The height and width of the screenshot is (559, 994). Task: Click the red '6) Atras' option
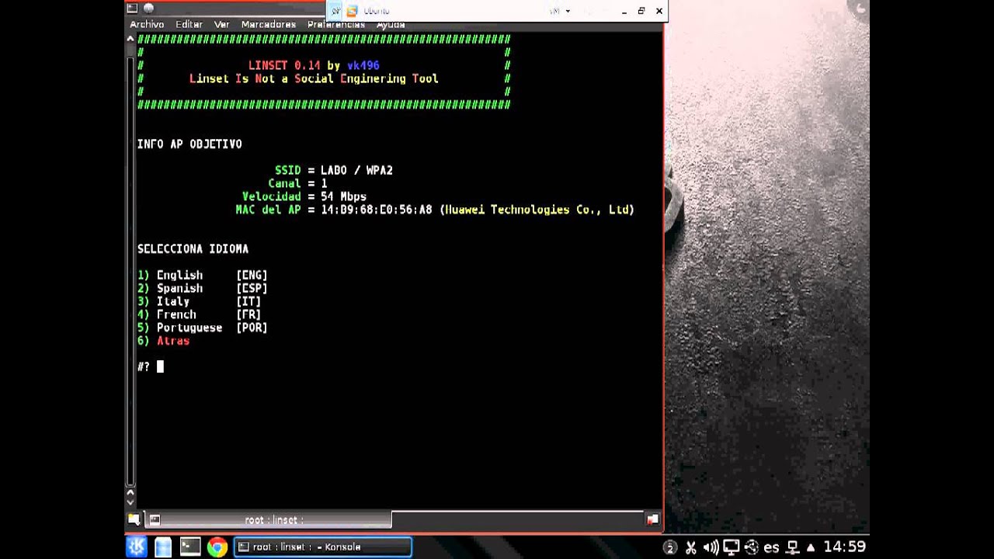[164, 341]
